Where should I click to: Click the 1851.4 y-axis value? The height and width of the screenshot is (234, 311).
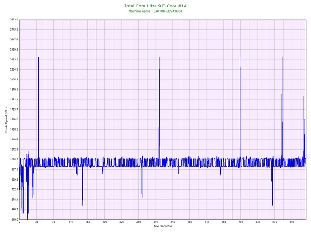coord(14,100)
